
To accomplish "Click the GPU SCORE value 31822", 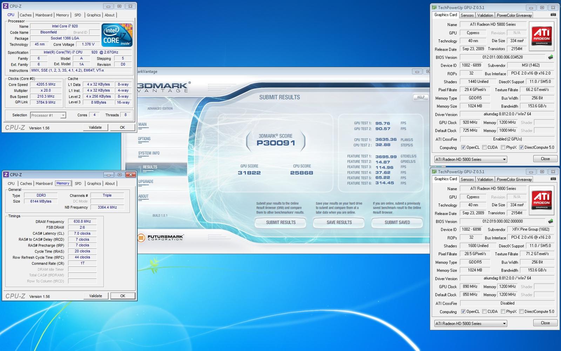I will [249, 173].
